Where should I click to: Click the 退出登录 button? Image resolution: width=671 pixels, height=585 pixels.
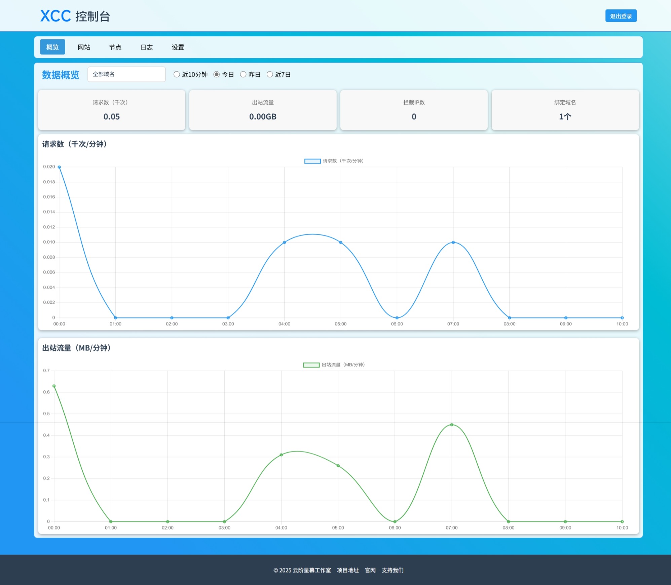point(621,16)
